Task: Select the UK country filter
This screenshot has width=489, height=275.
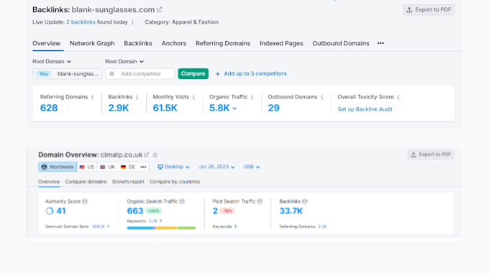Action: [x=108, y=167]
